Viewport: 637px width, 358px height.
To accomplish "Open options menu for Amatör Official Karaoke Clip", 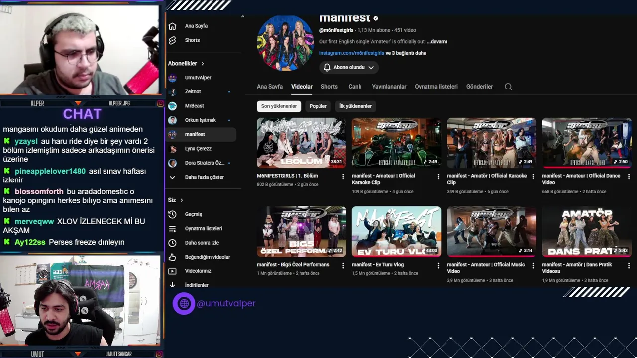I will 533,177.
